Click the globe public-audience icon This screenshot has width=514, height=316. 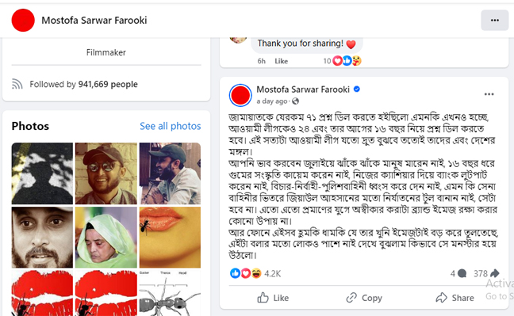295,101
